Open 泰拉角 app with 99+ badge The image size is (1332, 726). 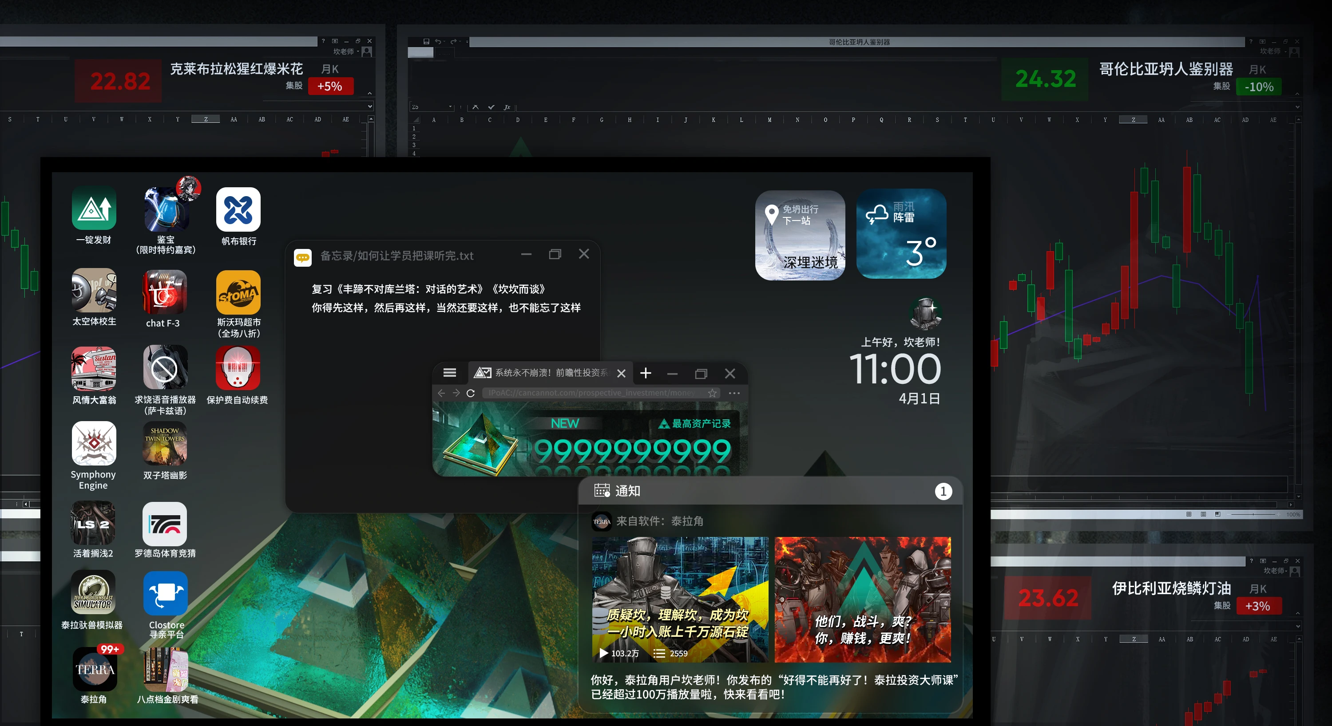pyautogui.click(x=95, y=669)
